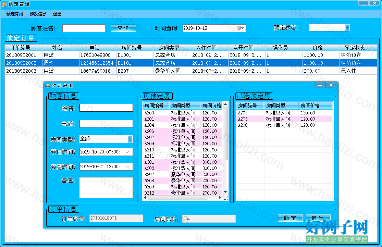The width and height of the screenshot is (382, 247).
Task: Select room B208 in available rooms
Action: pyautogui.click(x=182, y=181)
